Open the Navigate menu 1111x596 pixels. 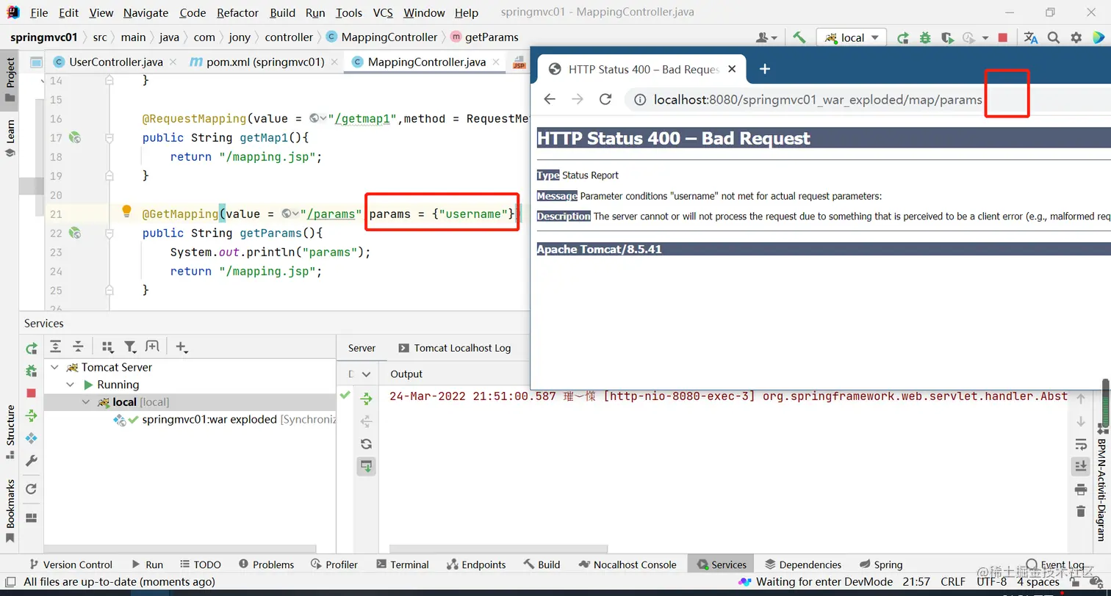[145, 12]
